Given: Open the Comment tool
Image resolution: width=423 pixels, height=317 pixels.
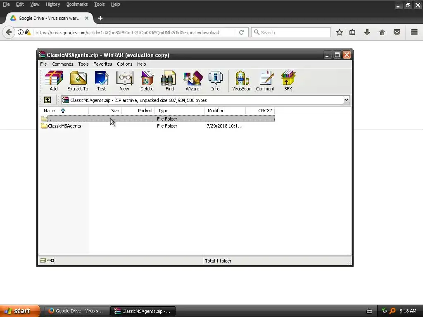Looking at the screenshot, I should pos(265,81).
